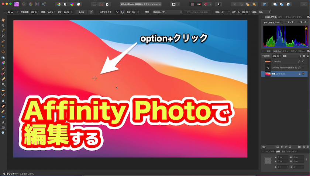Toggle the スタビライザ checkbox
Screen dimensions: 310x176
tap(98, 12)
